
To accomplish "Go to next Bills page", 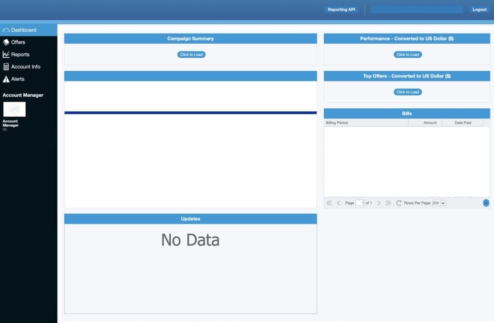I will (x=379, y=203).
